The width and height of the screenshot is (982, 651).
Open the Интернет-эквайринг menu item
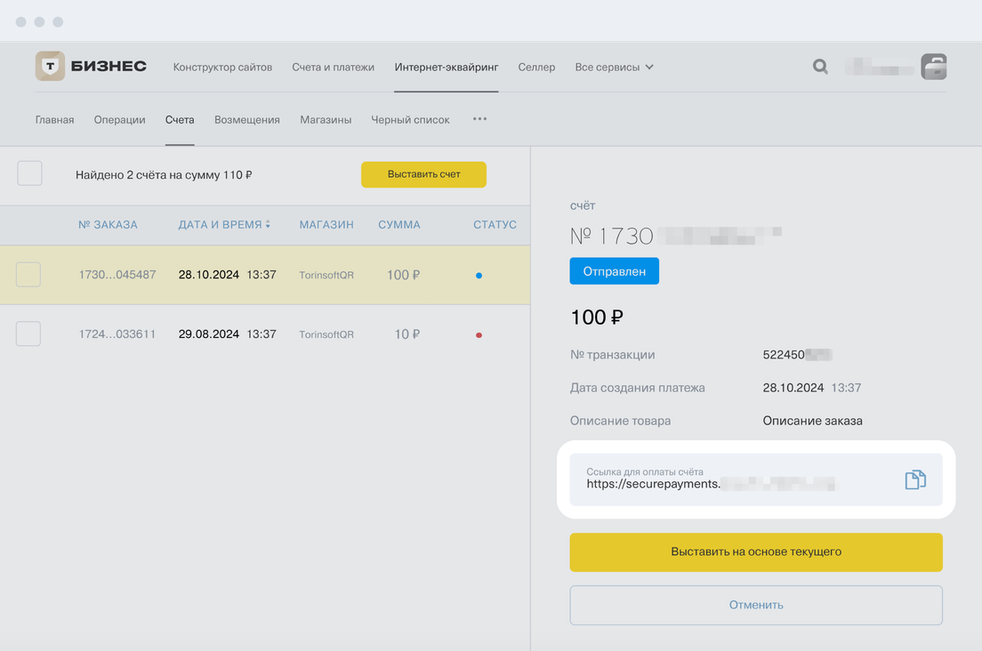click(447, 67)
